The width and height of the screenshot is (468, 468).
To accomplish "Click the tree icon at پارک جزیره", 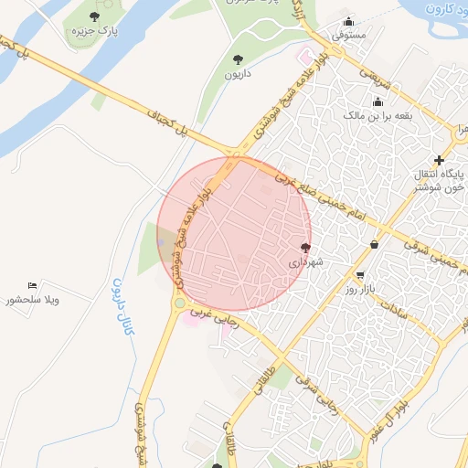I will pos(95,16).
